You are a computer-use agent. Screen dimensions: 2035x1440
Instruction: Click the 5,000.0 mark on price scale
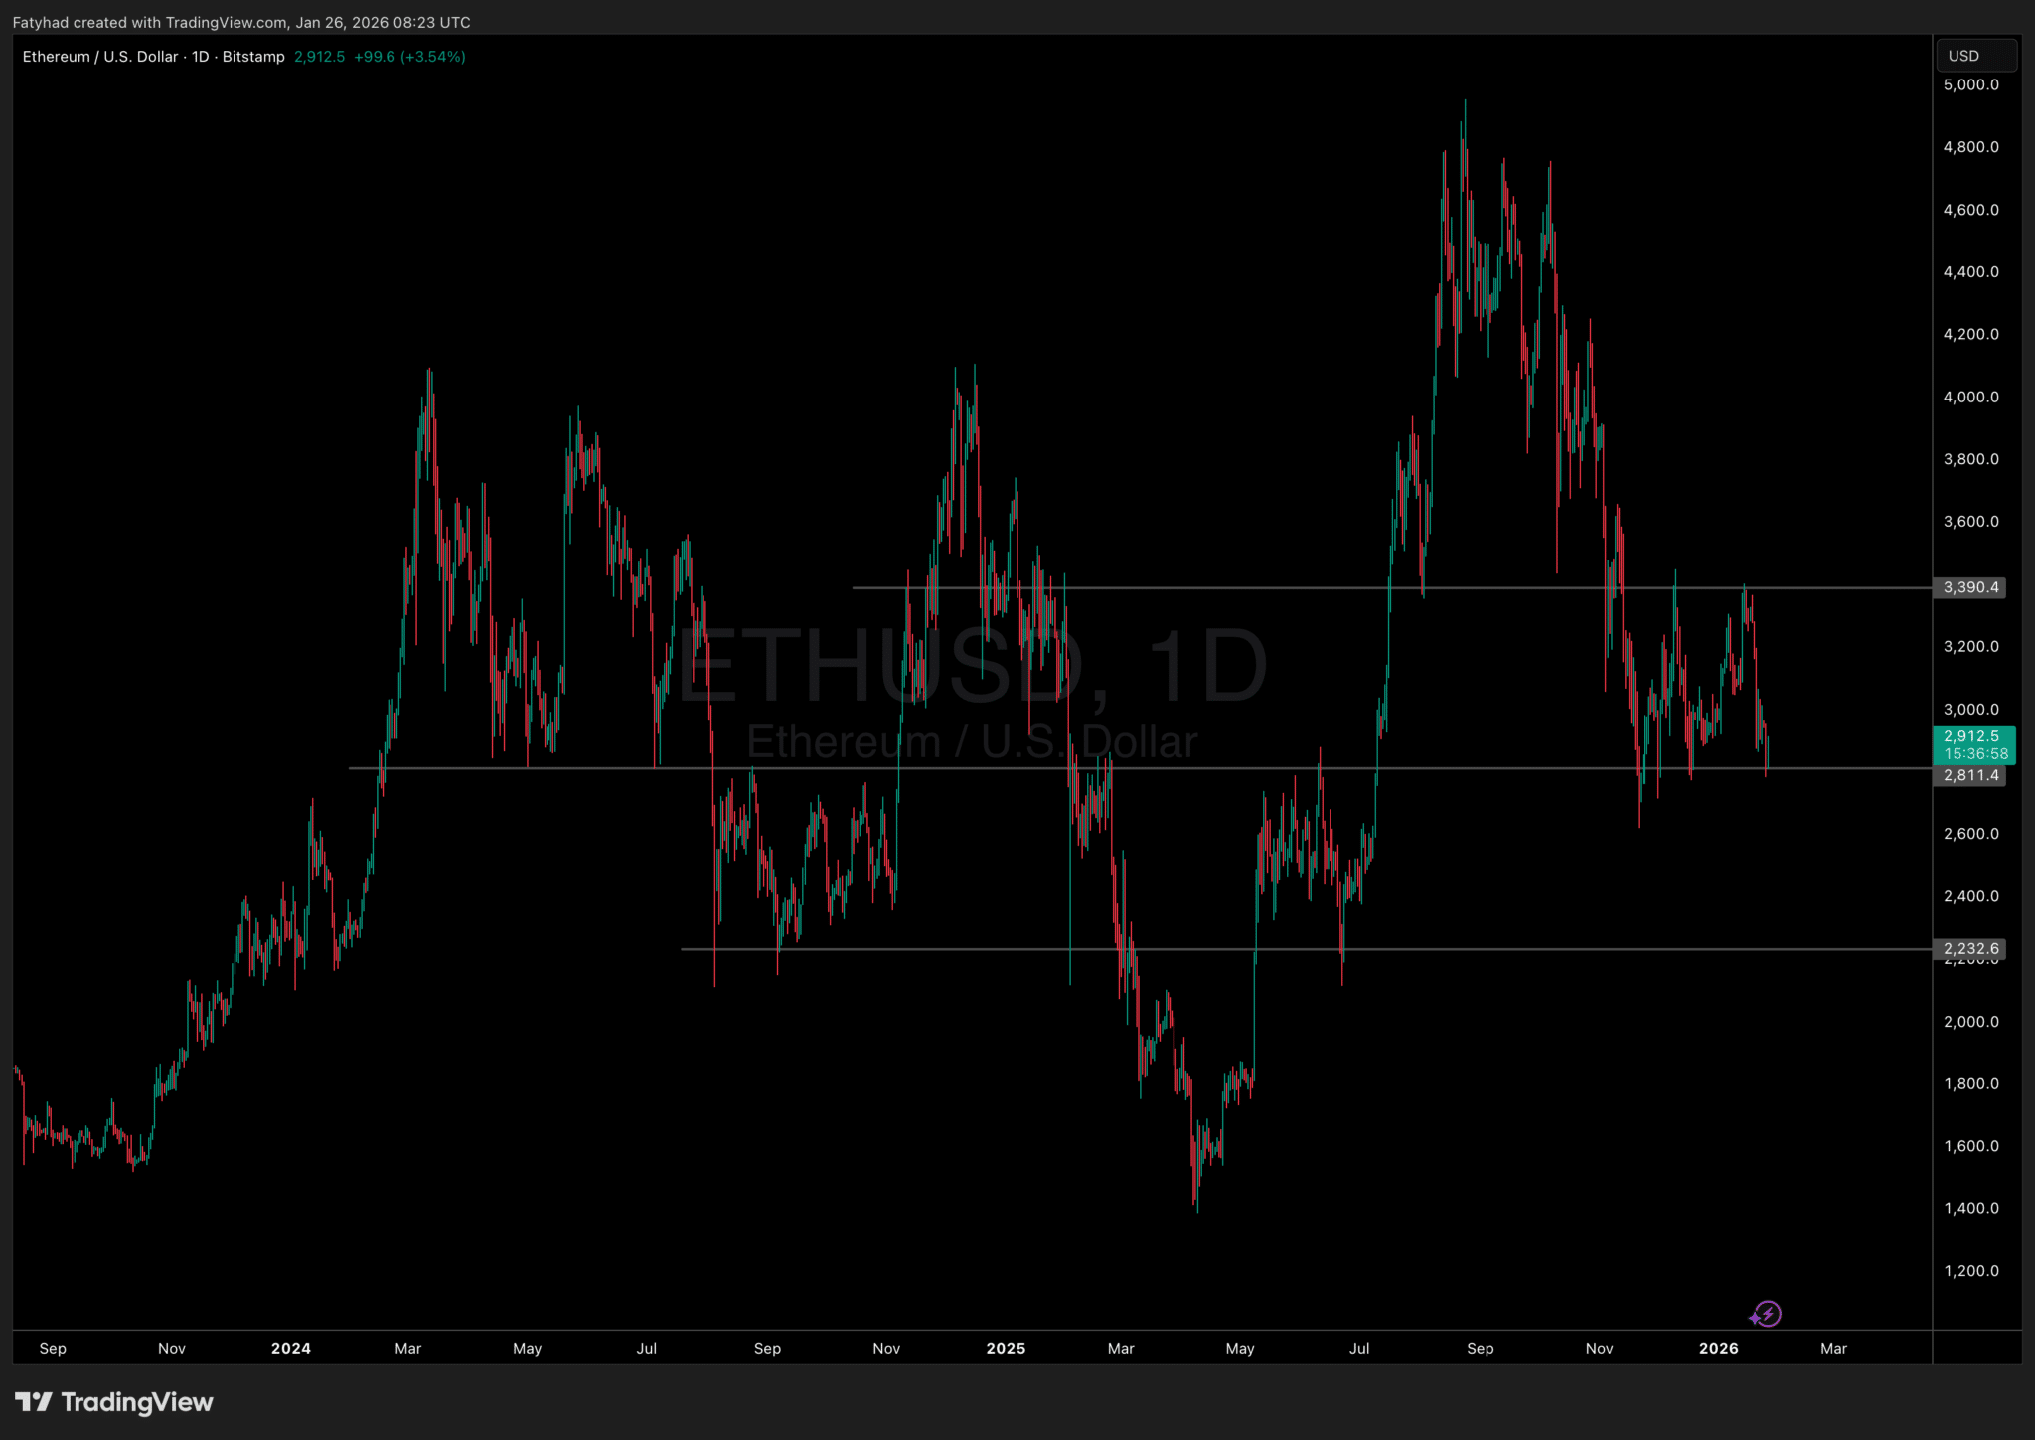point(1970,84)
